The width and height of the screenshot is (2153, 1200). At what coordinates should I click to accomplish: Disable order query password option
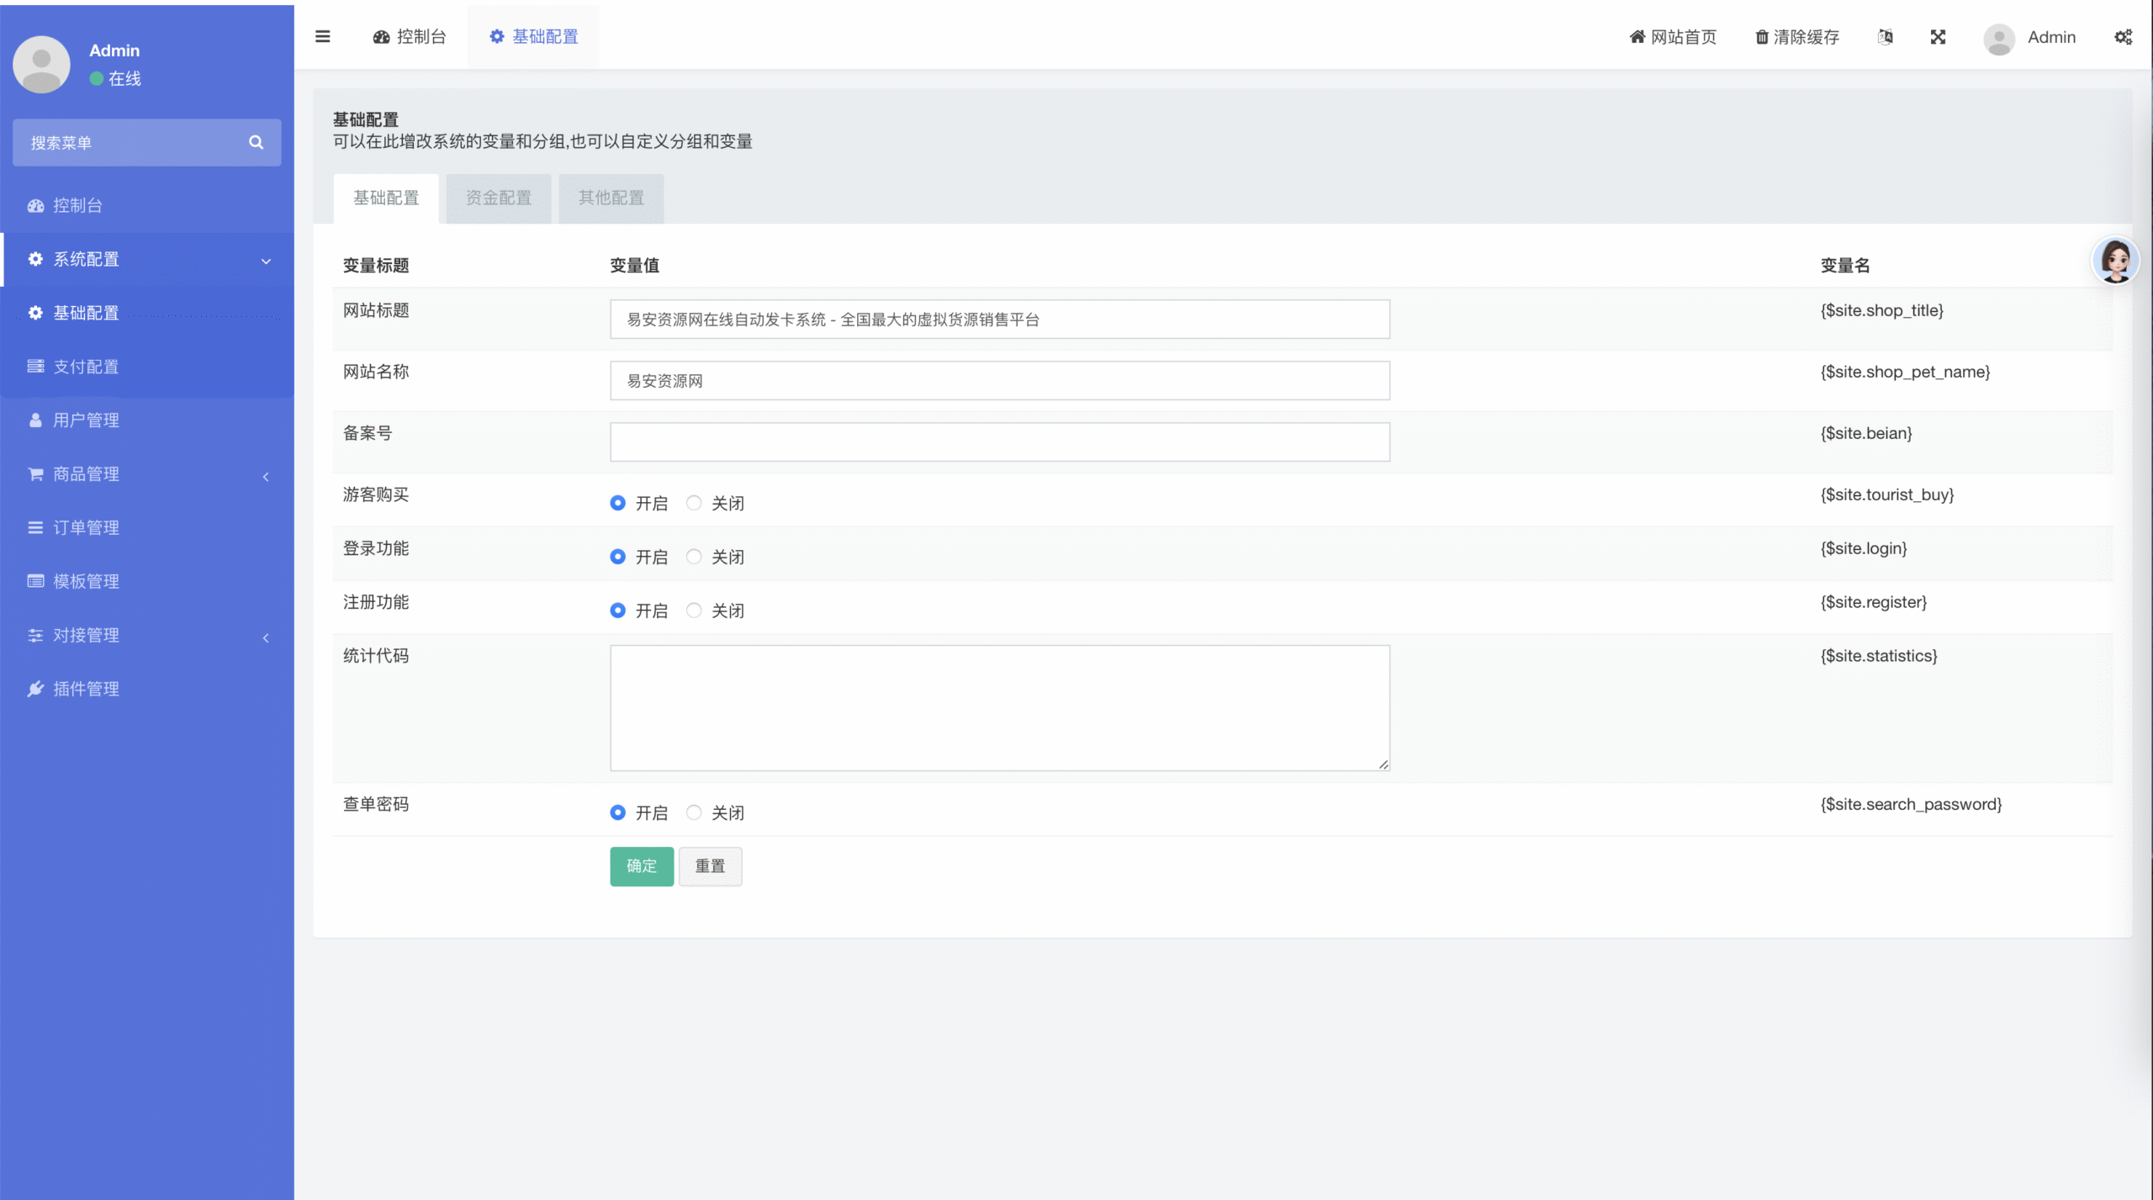(694, 812)
